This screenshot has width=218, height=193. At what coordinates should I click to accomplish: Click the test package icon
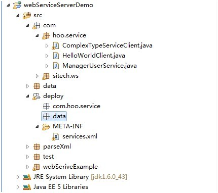[x=37, y=157]
